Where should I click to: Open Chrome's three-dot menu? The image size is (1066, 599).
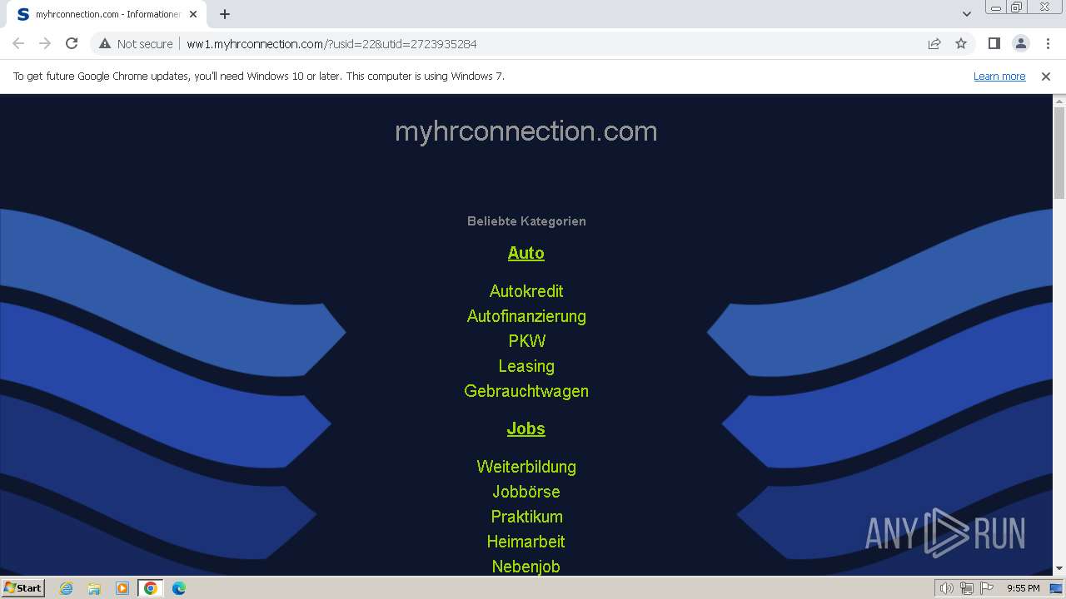(1048, 43)
